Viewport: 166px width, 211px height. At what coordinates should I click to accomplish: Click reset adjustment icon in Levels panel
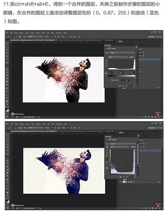point(127,86)
